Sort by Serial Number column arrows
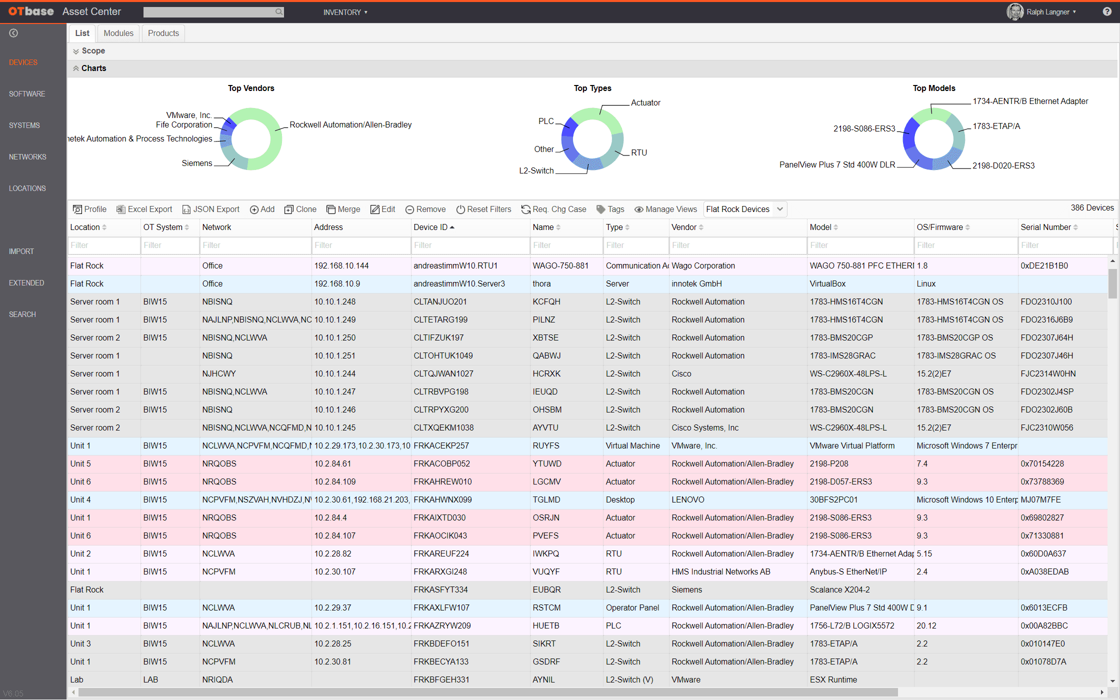The image size is (1120, 700). pyautogui.click(x=1075, y=227)
